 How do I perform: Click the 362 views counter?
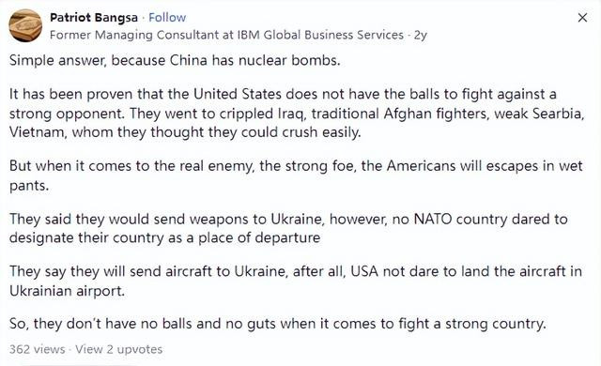pyautogui.click(x=38, y=349)
